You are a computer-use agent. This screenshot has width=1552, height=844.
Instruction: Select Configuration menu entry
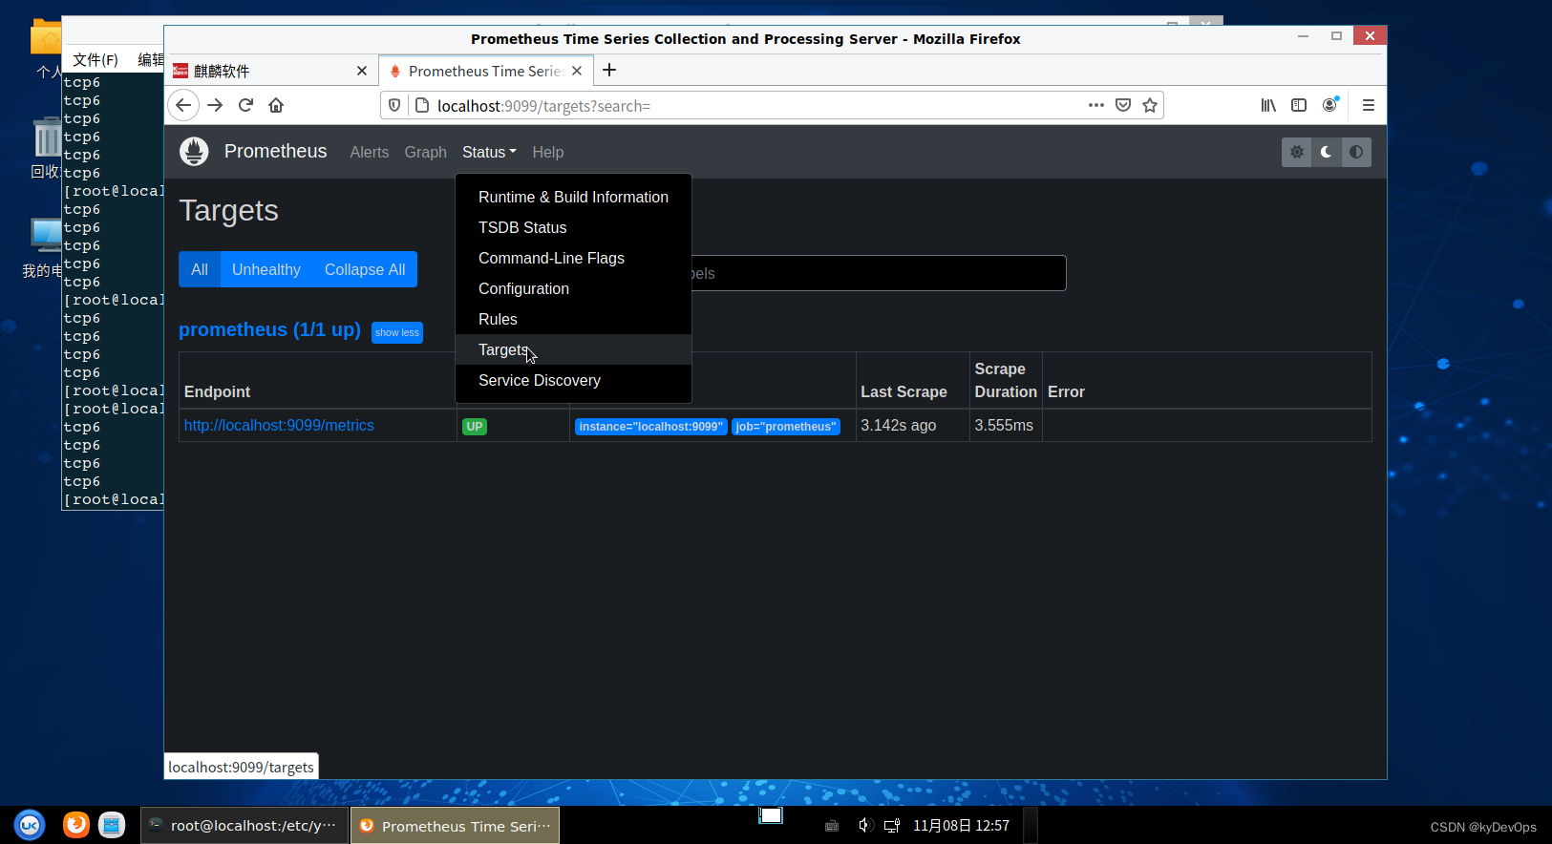click(573, 288)
